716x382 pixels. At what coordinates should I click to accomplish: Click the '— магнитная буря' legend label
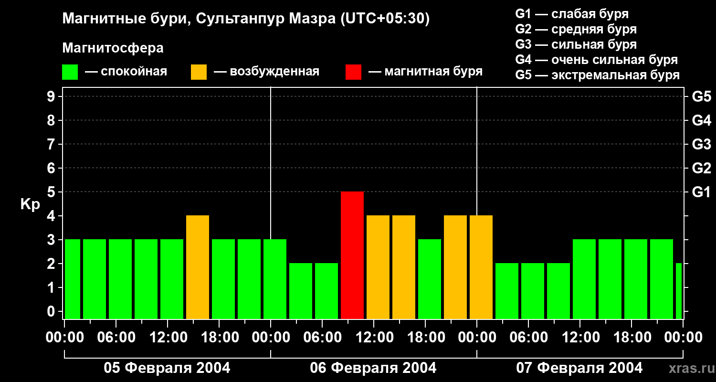(x=426, y=72)
